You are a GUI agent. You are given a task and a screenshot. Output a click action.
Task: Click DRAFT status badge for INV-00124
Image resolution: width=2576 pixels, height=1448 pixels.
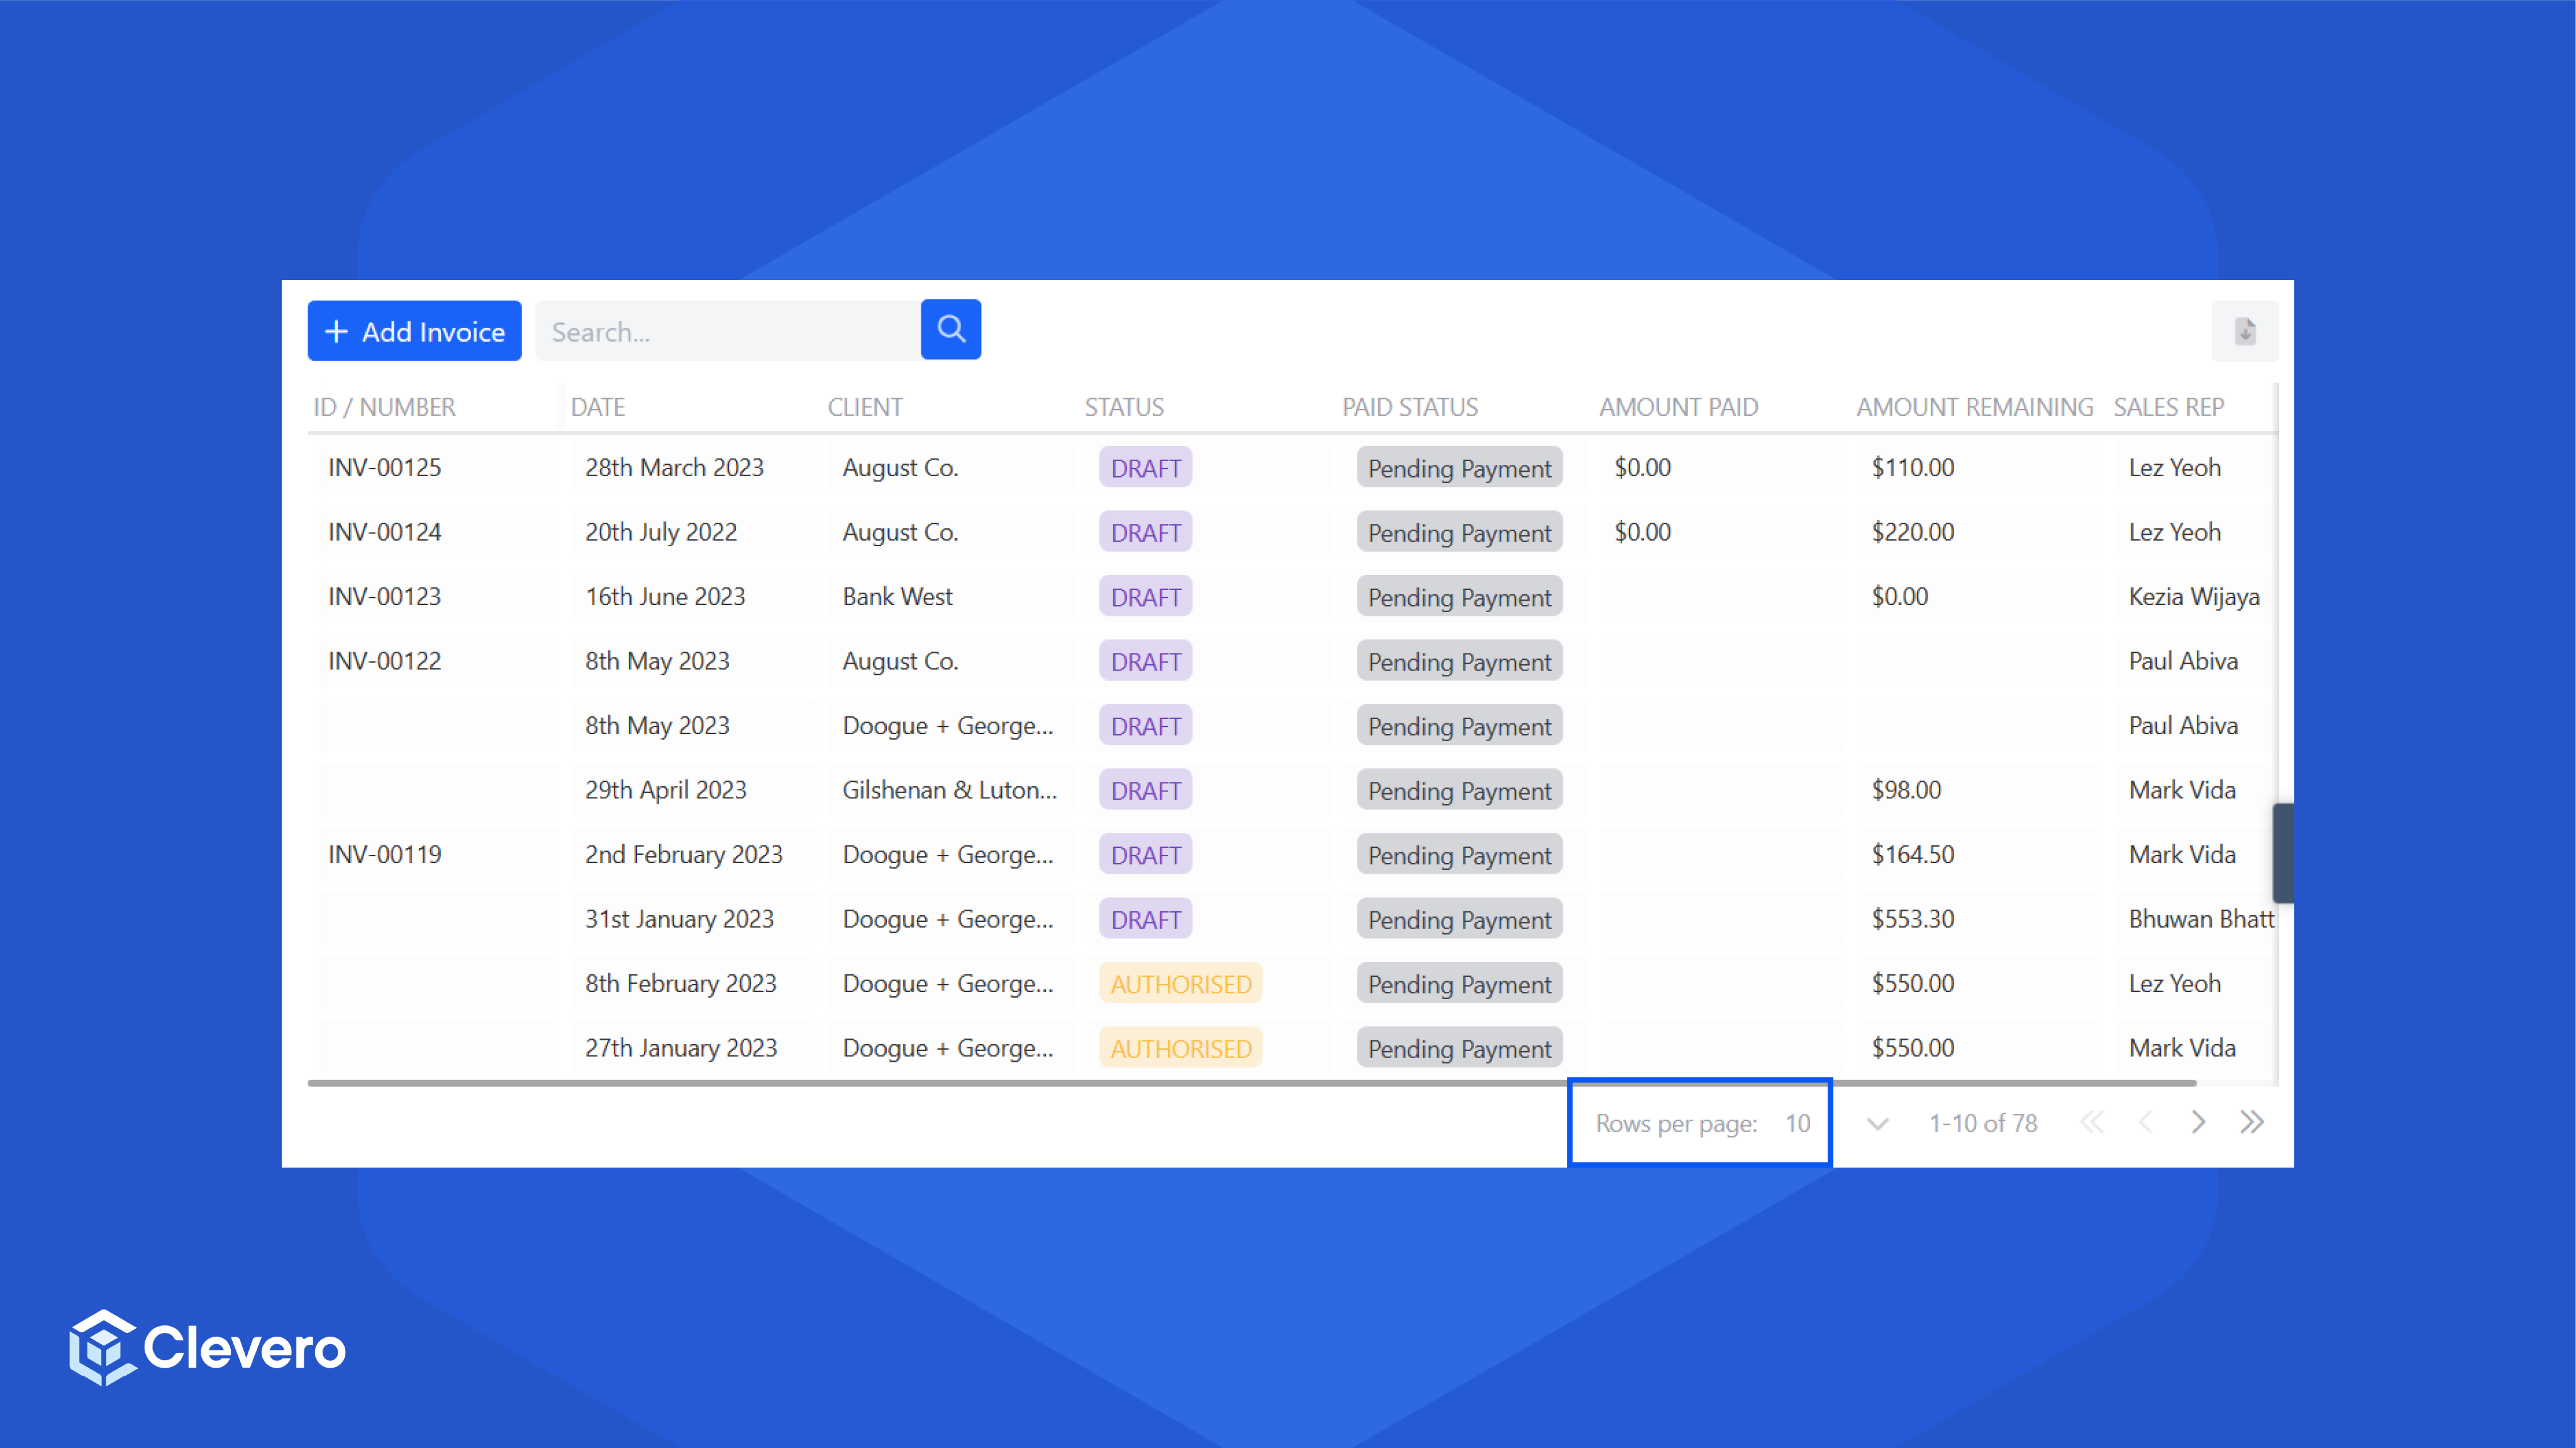pos(1145,533)
